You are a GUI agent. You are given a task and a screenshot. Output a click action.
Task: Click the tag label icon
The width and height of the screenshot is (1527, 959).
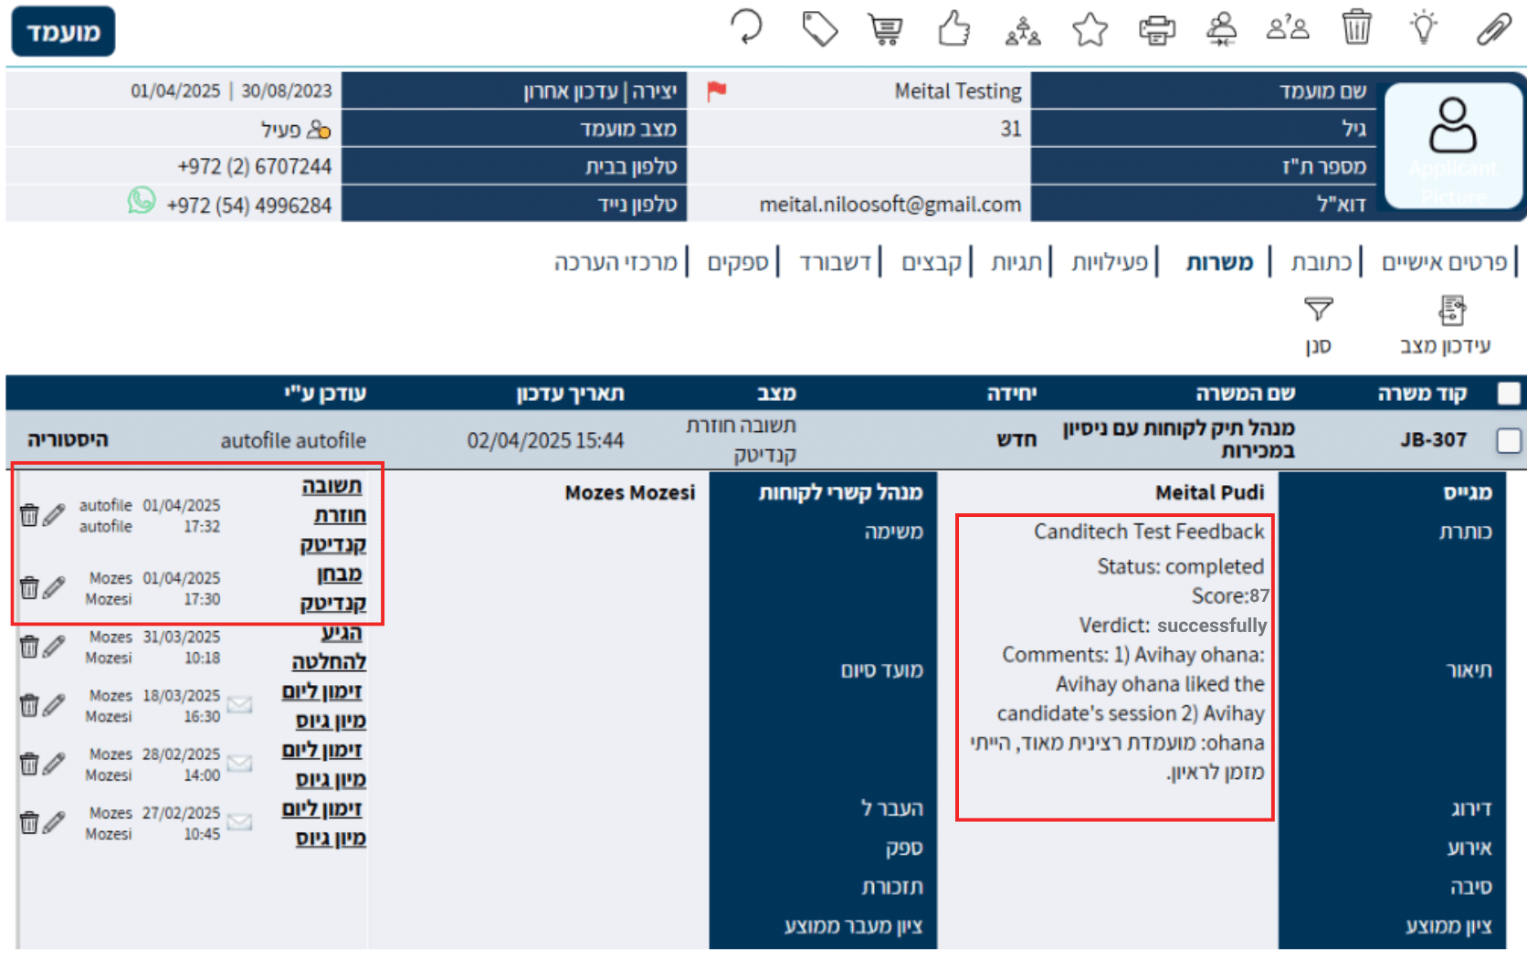(819, 29)
